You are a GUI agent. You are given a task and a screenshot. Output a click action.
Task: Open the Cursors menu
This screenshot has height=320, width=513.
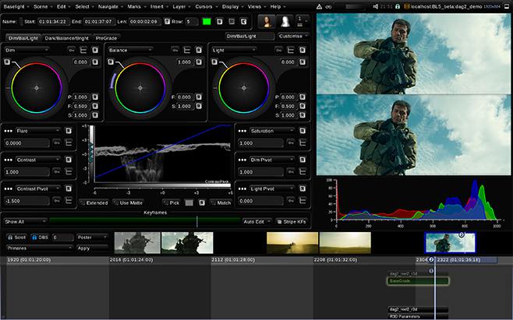[206, 6]
